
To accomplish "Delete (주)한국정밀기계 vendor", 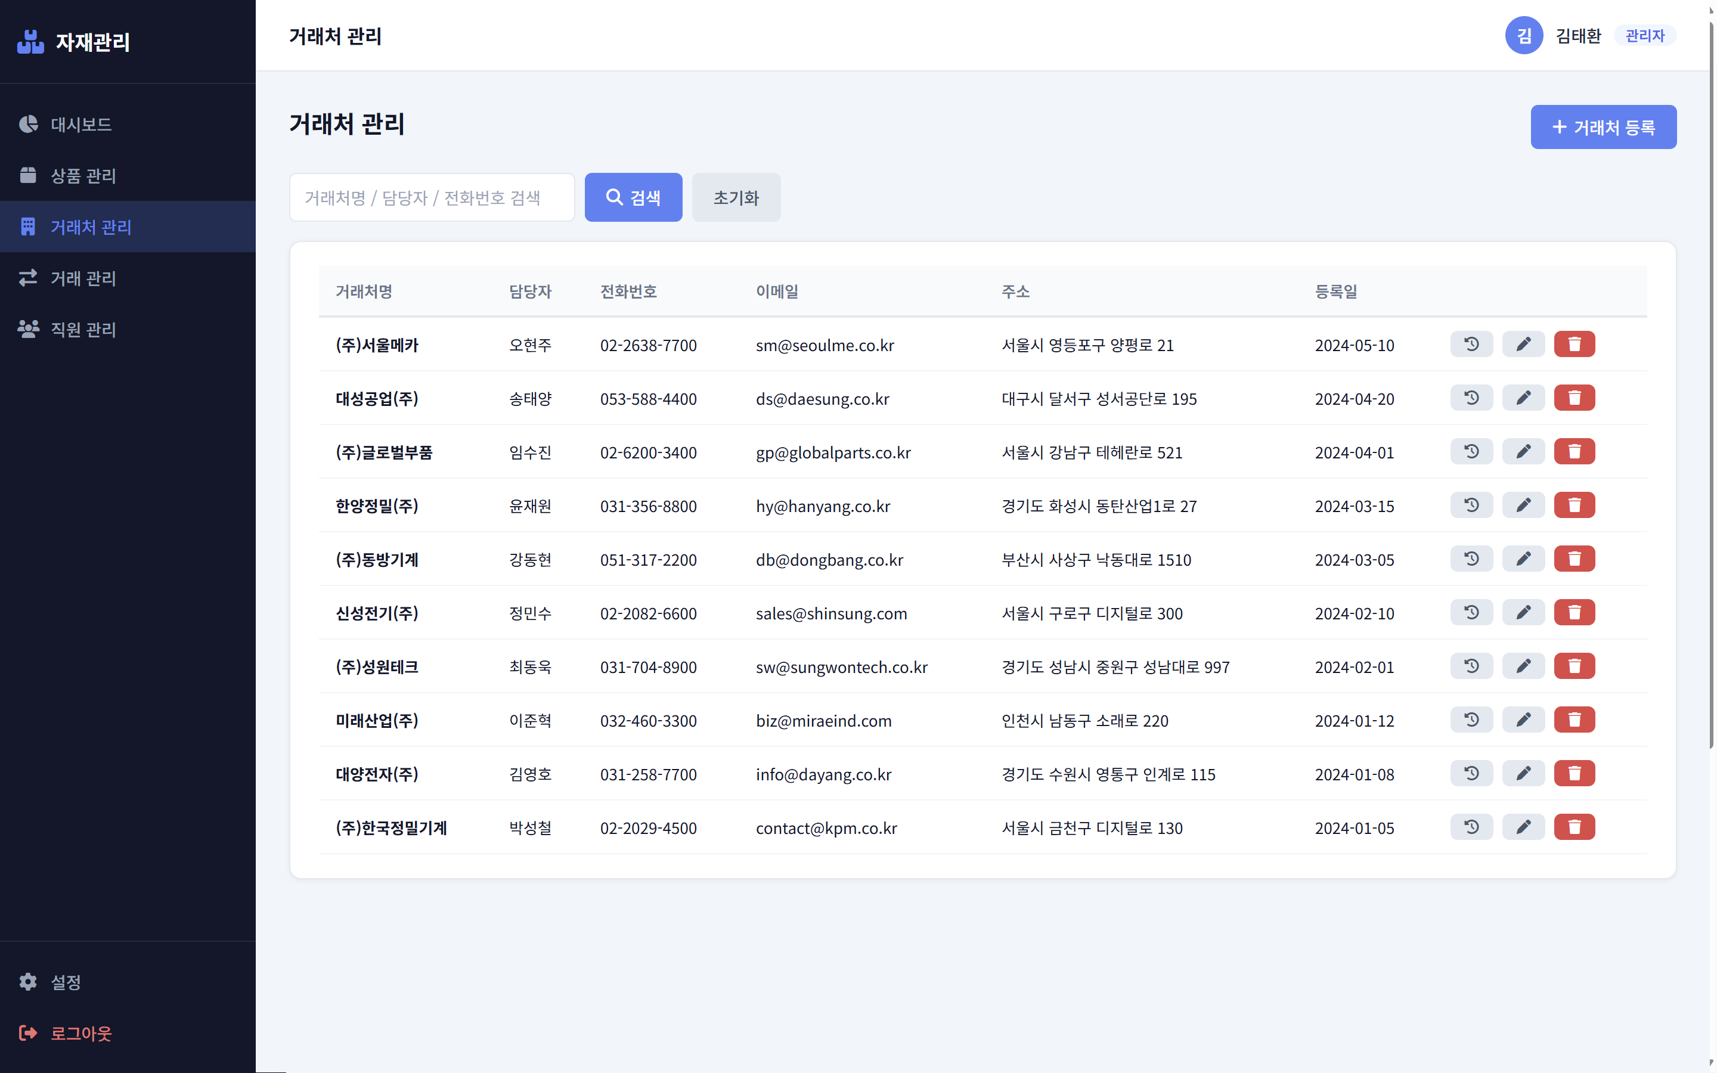I will pyautogui.click(x=1575, y=827).
